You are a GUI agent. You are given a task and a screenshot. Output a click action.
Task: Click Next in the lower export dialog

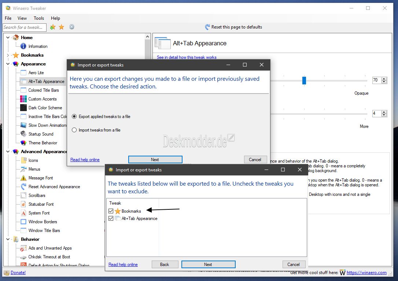click(x=208, y=264)
